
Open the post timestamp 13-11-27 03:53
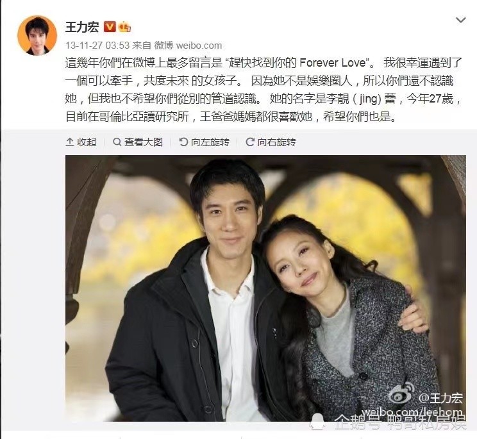[x=97, y=46]
